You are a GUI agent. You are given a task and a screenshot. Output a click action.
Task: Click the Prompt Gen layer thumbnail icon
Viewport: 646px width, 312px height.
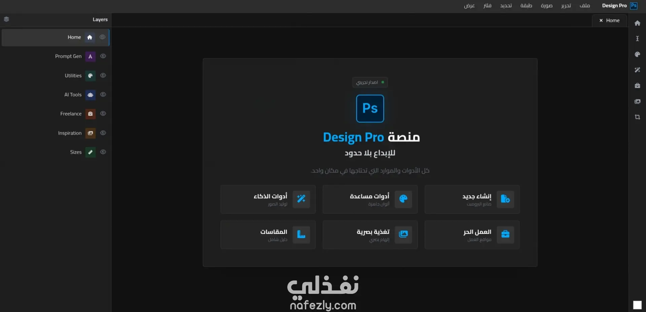pyautogui.click(x=90, y=56)
